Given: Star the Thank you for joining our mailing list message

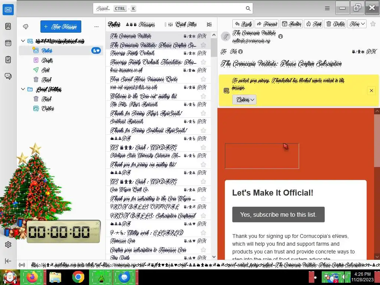Looking at the screenshot, I should tap(203, 164).
